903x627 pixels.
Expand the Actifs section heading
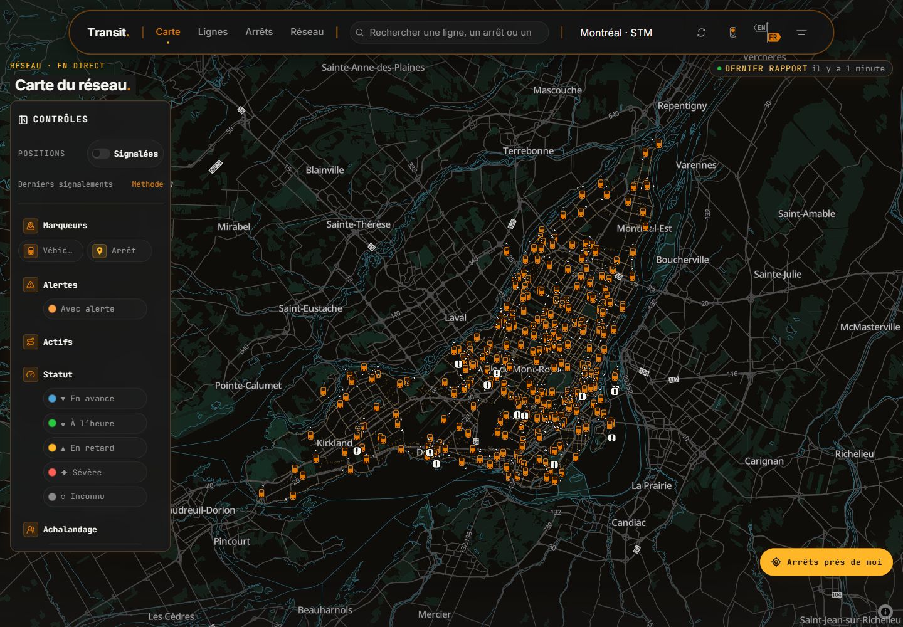[x=58, y=342]
